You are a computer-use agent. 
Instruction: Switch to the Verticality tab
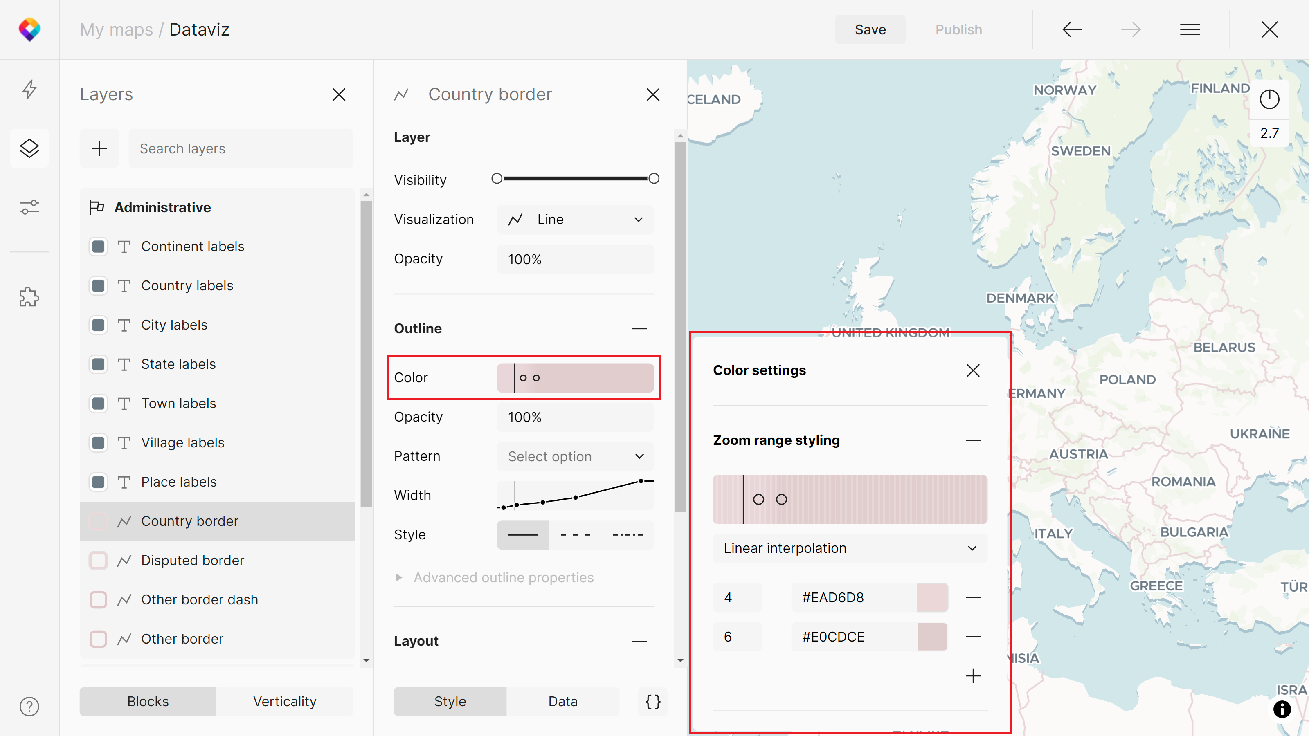point(285,702)
